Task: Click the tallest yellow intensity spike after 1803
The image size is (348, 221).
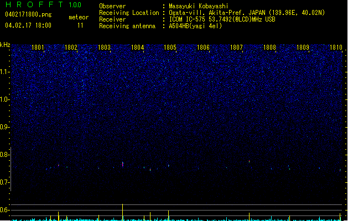Action: 122,212
